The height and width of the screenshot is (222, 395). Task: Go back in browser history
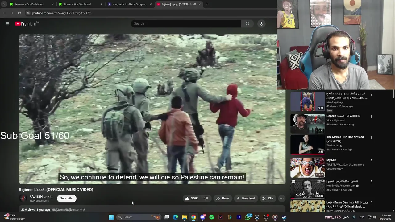pos(4,13)
